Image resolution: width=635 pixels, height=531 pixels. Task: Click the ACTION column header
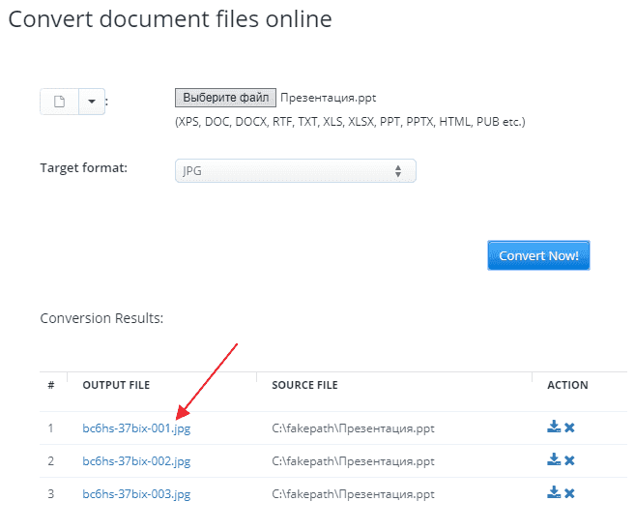[567, 385]
